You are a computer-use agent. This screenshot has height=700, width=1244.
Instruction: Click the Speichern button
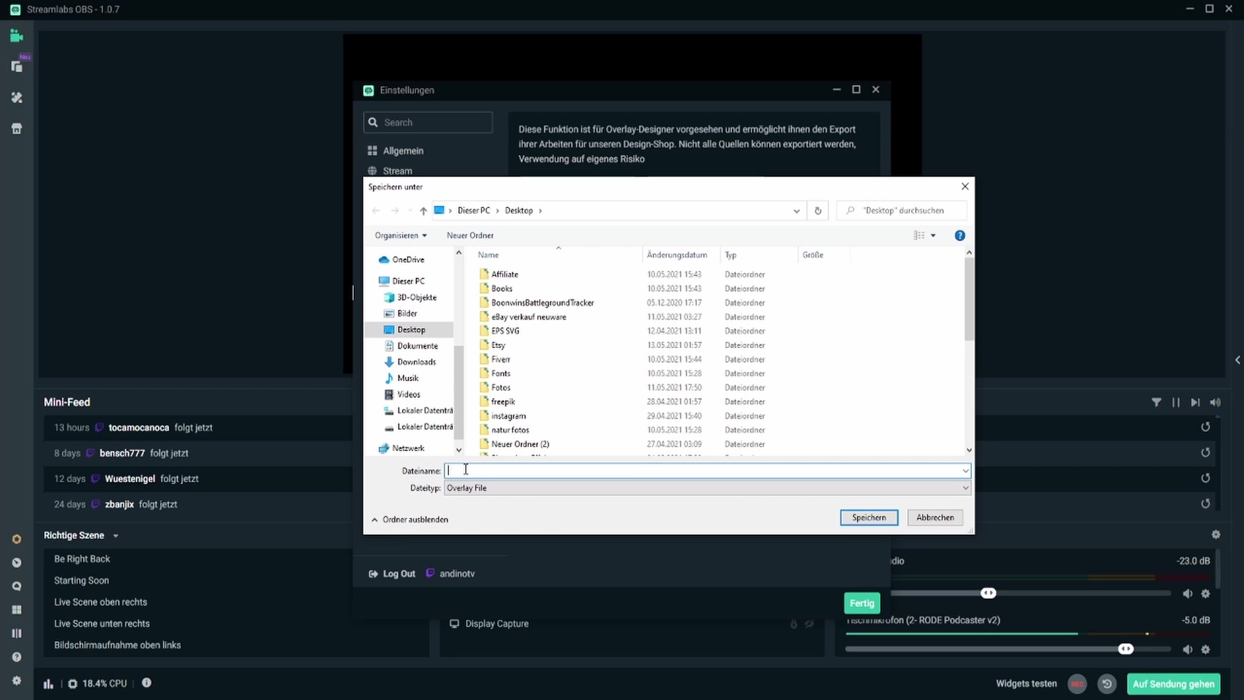(x=868, y=517)
